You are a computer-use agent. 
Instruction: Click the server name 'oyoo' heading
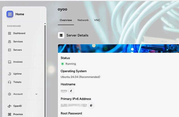(x=63, y=9)
